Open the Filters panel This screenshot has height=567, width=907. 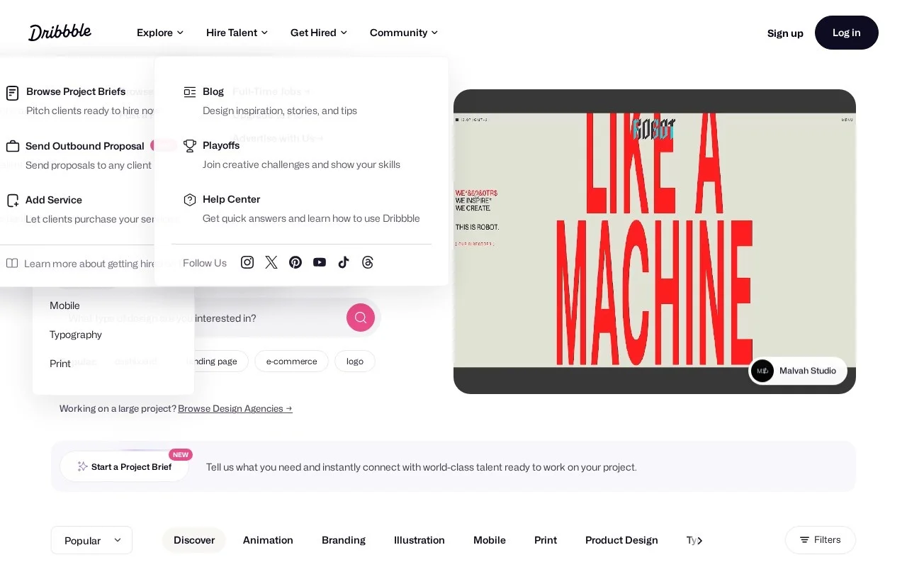pos(820,539)
